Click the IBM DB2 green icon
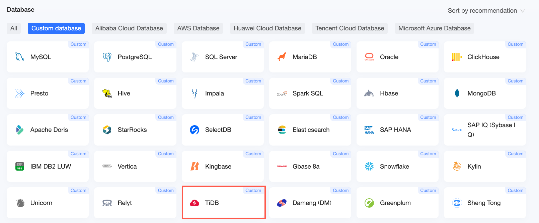The height and width of the screenshot is (223, 539). tap(20, 166)
